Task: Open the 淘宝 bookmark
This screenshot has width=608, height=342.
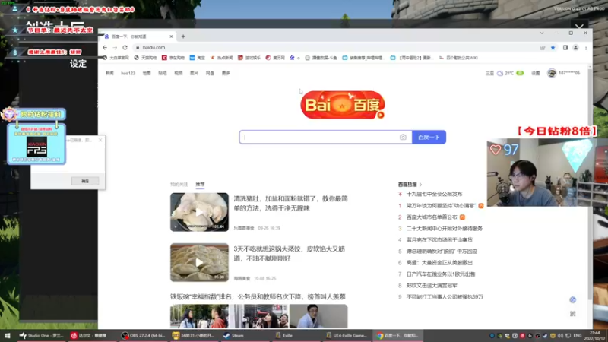Action: (x=198, y=58)
